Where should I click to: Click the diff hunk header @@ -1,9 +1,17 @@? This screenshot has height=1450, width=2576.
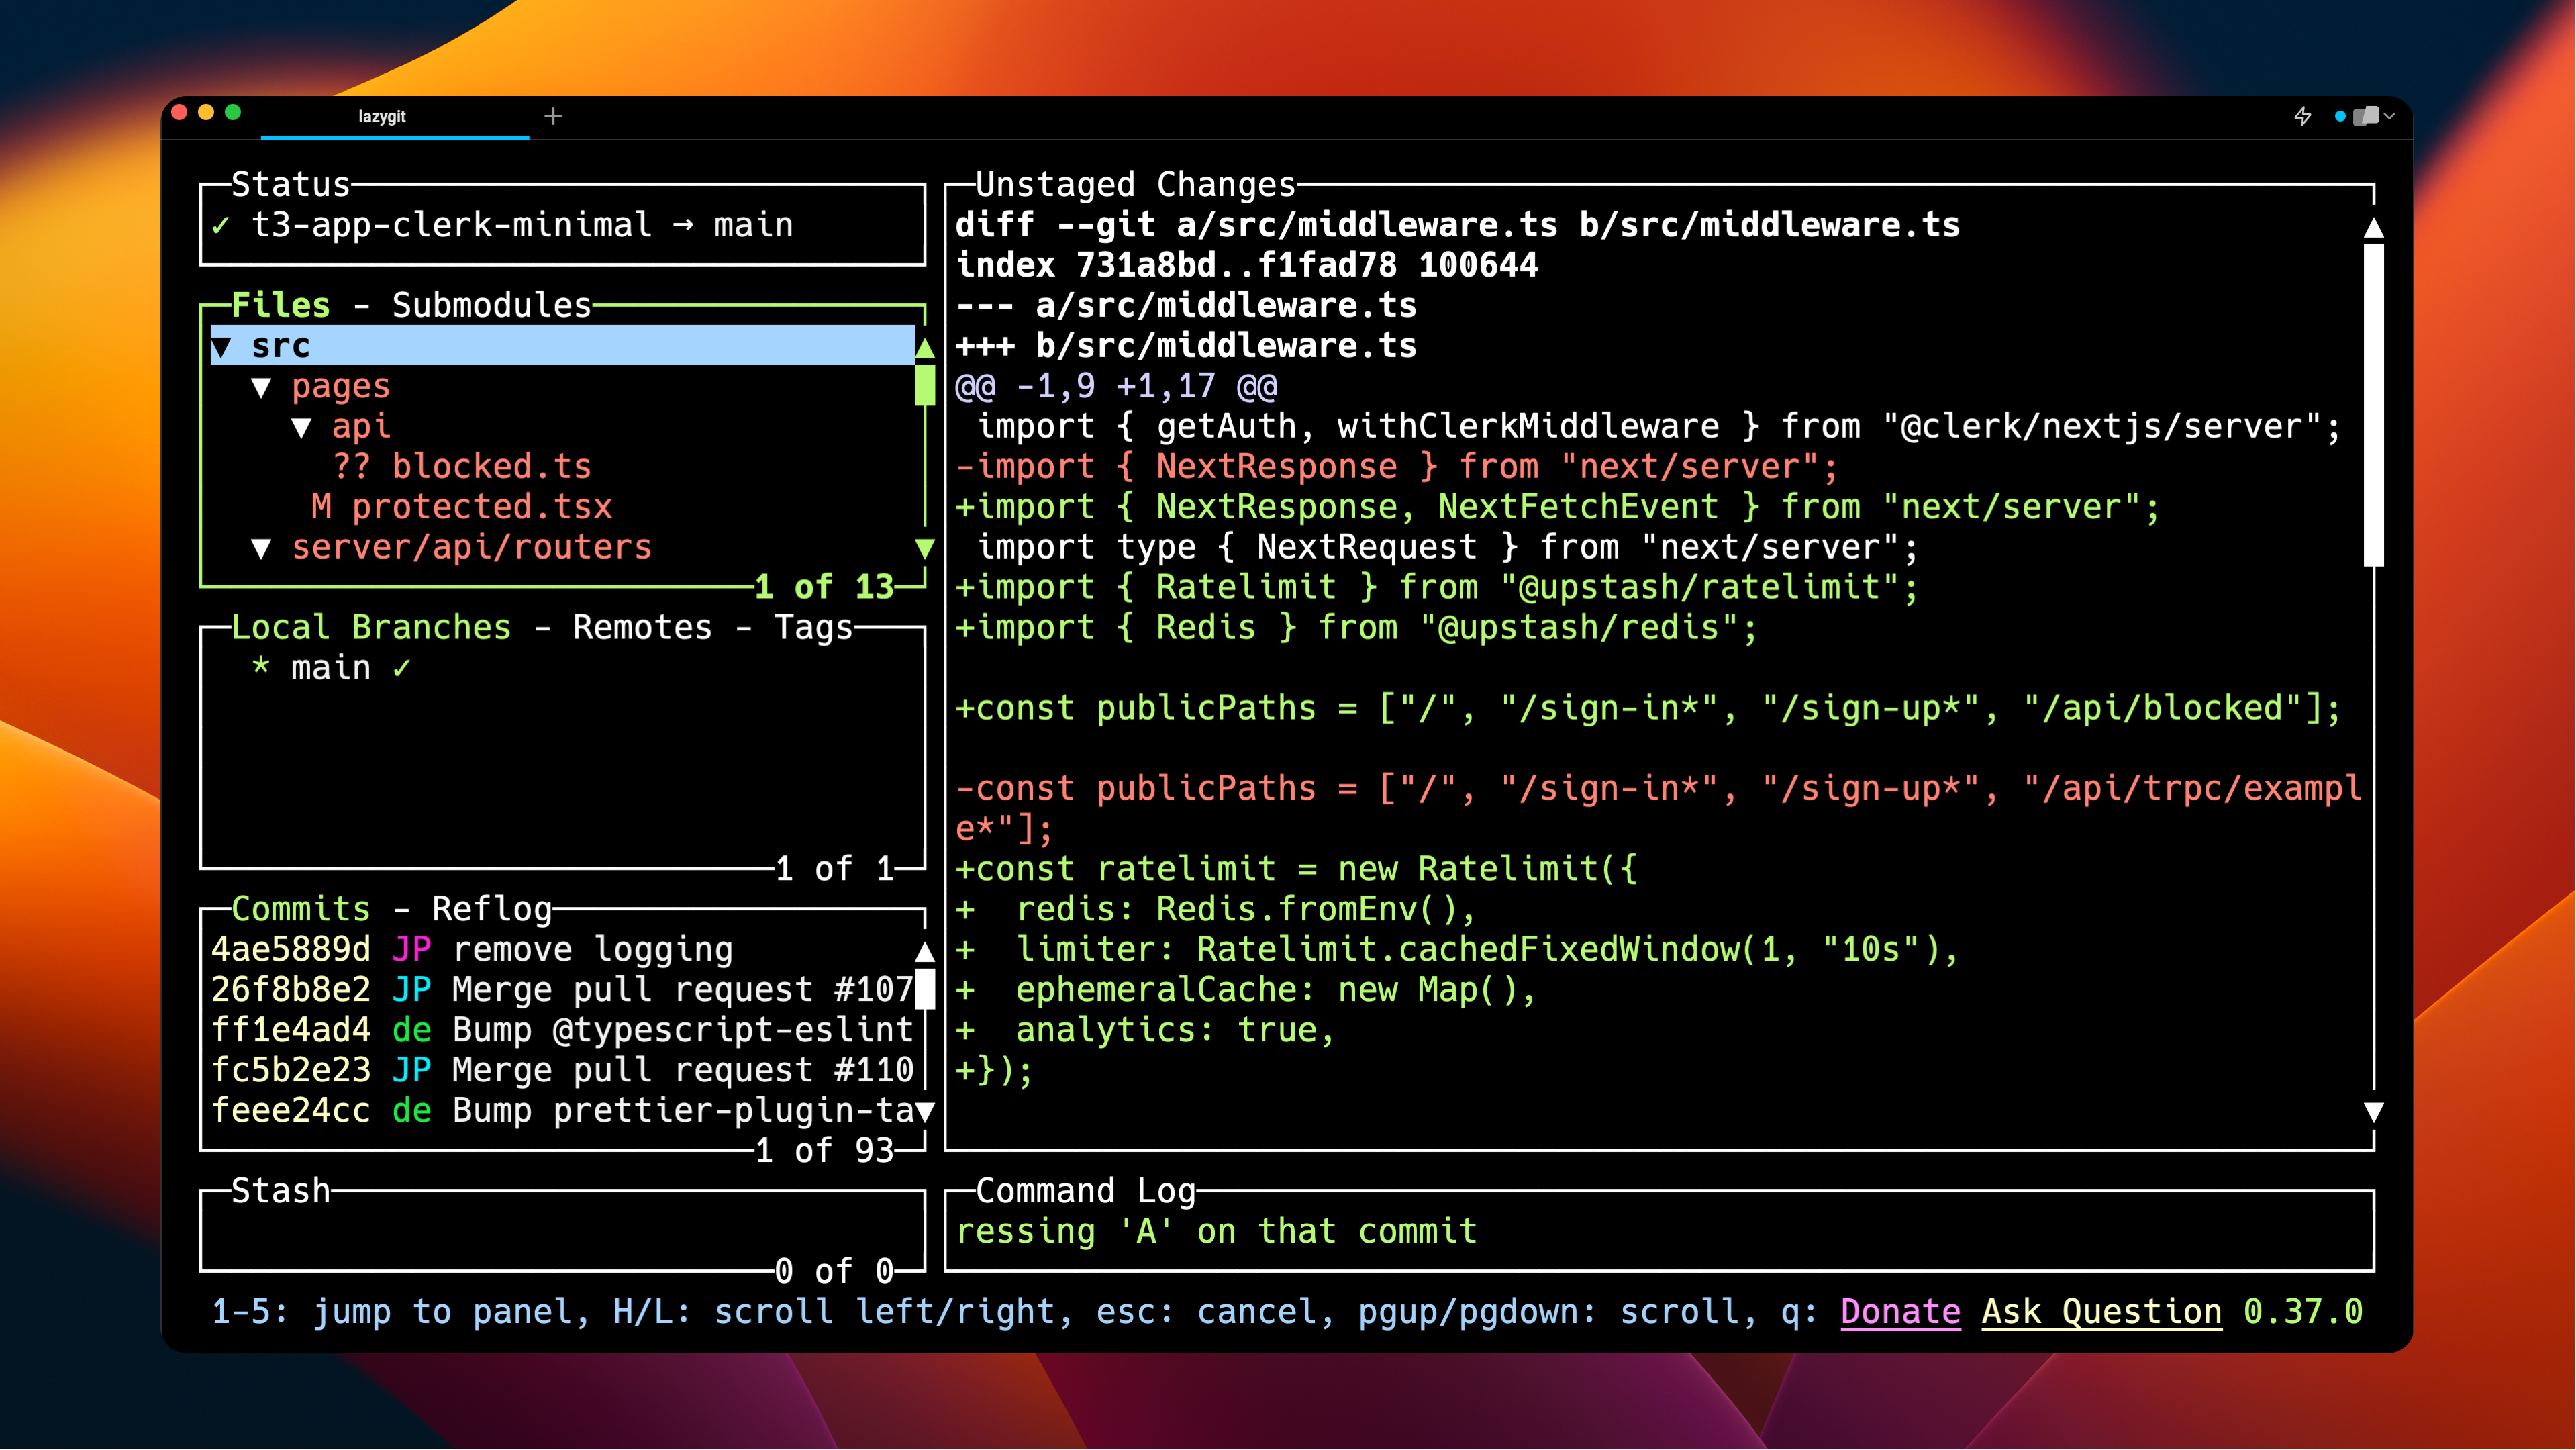tap(1116, 387)
